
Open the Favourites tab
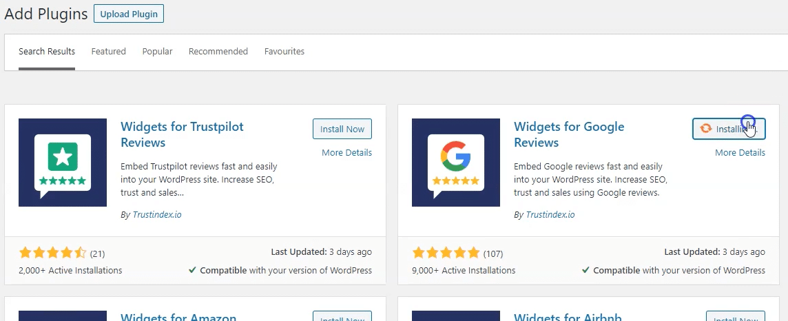pyautogui.click(x=284, y=51)
